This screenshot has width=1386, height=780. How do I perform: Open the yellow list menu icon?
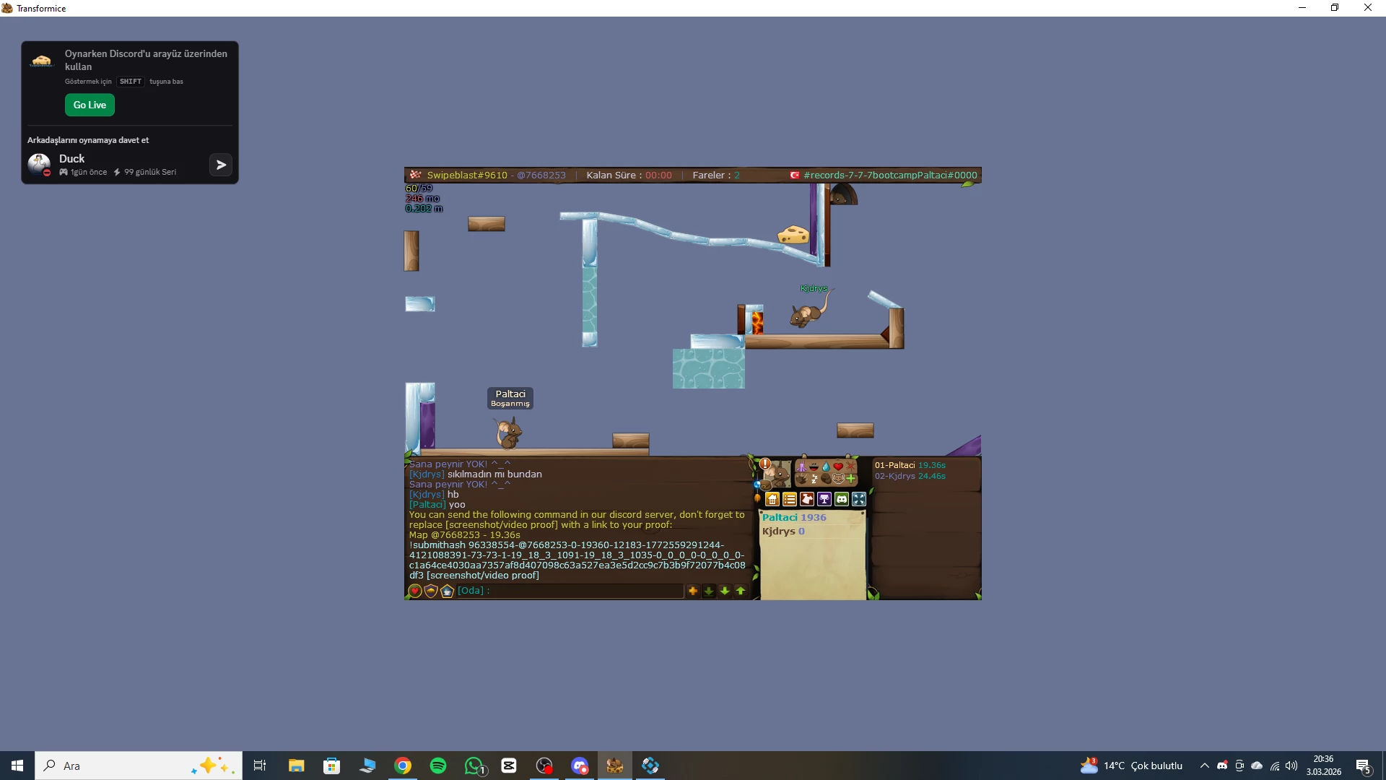(790, 499)
